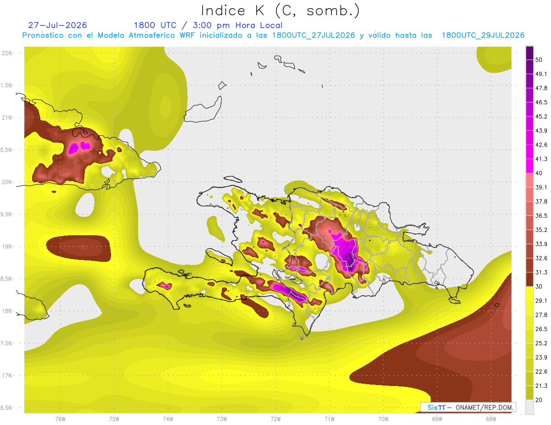This screenshot has height=425, width=551.
Task: Click the colorbar value '25.2'
Action: [541, 343]
